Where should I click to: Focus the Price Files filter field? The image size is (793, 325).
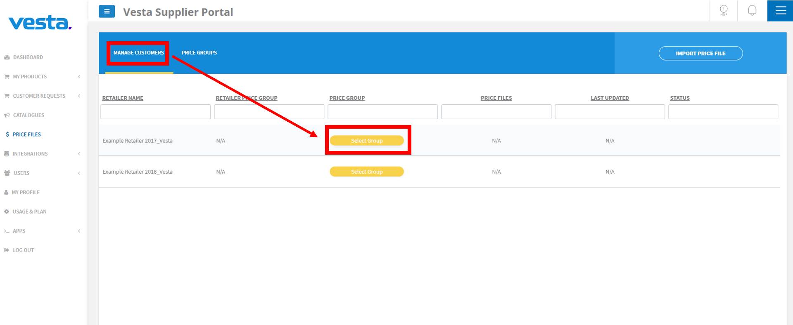(x=496, y=112)
